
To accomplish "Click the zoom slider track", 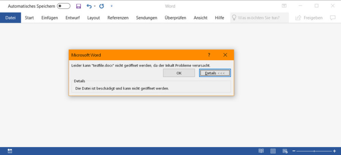I will click(x=314, y=151).
